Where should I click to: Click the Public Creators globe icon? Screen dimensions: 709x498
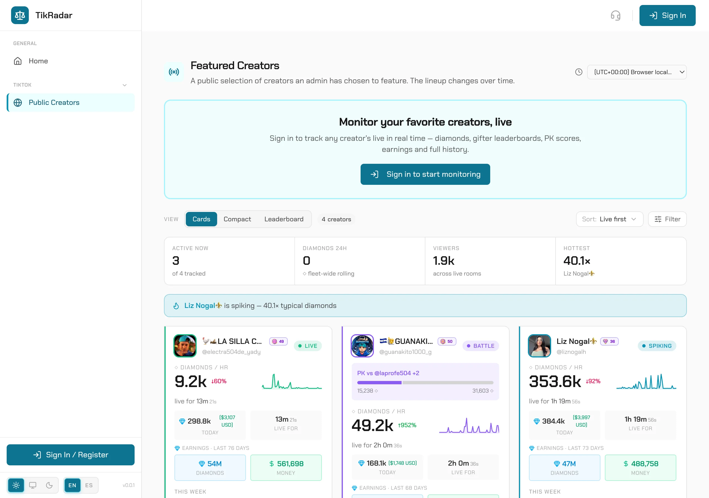point(18,102)
